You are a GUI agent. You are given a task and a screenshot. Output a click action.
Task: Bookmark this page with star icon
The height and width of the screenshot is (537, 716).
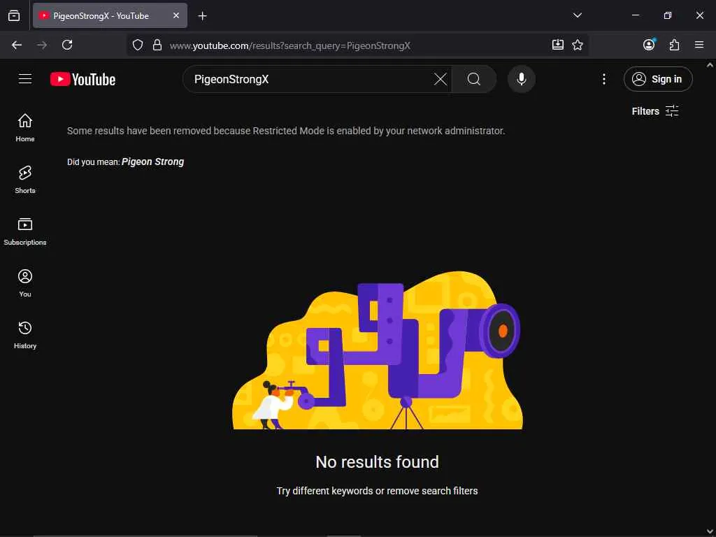click(x=577, y=45)
